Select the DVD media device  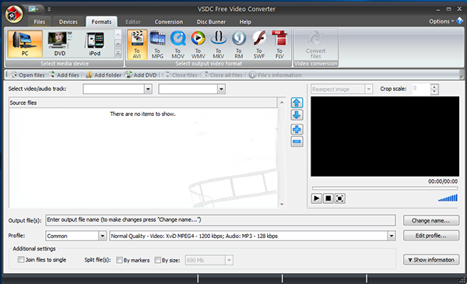[x=60, y=44]
